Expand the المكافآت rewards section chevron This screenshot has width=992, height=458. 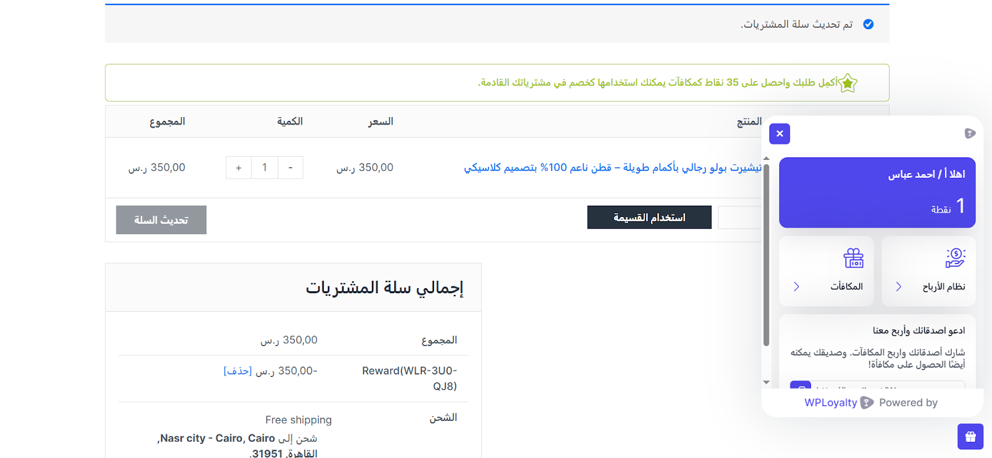(797, 286)
